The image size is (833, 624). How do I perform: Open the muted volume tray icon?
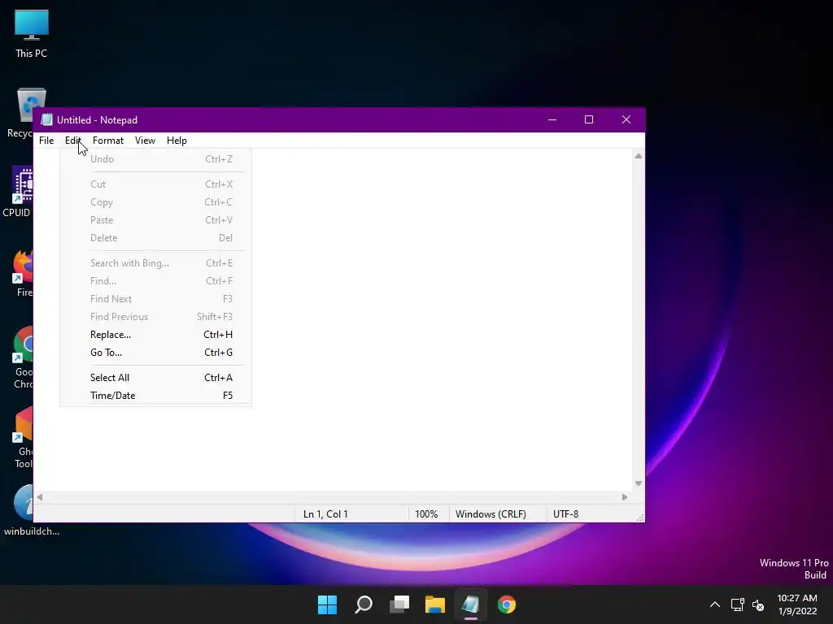point(758,604)
